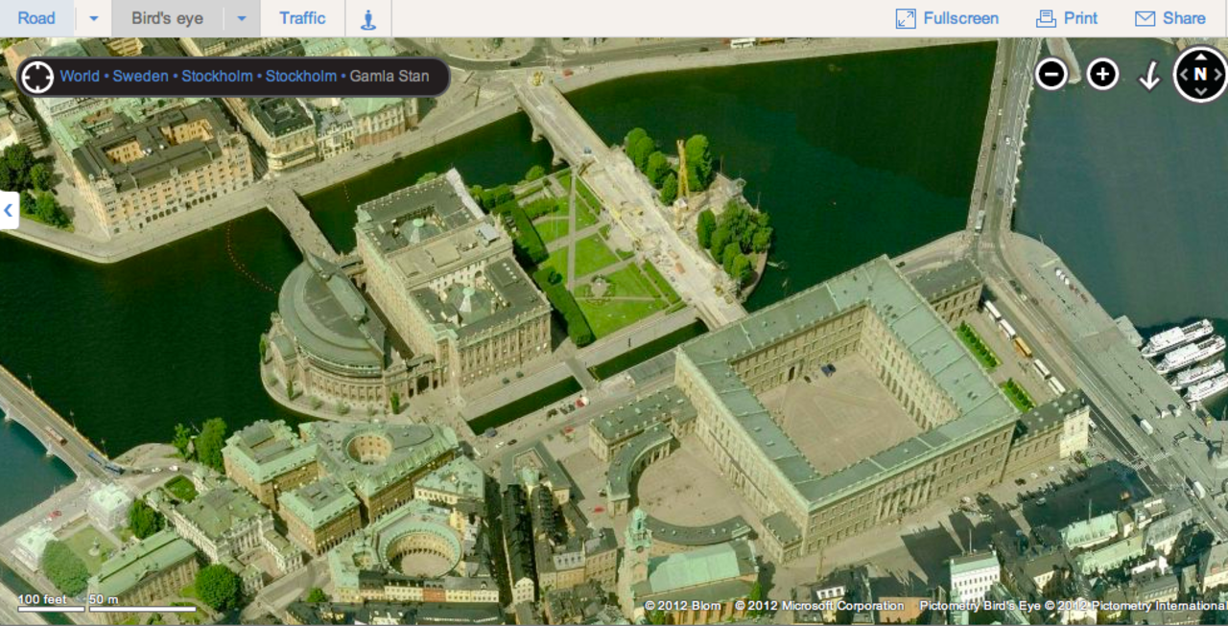Select the Bird's eye tab
1228x626 pixels.
166,18
